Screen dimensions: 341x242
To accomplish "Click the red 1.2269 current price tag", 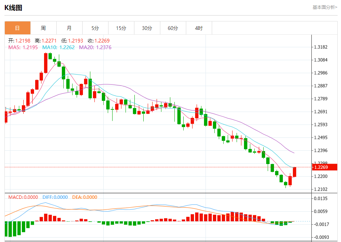I will point(324,167).
